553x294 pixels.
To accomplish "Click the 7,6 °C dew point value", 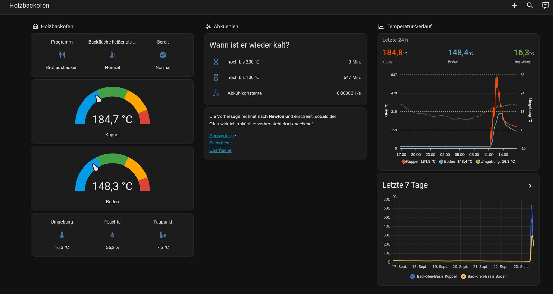I will (x=163, y=248).
